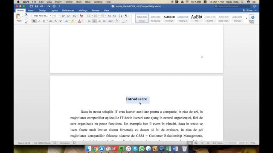Switch to the Design tab
This screenshot has width=273, height=153.
43,10
